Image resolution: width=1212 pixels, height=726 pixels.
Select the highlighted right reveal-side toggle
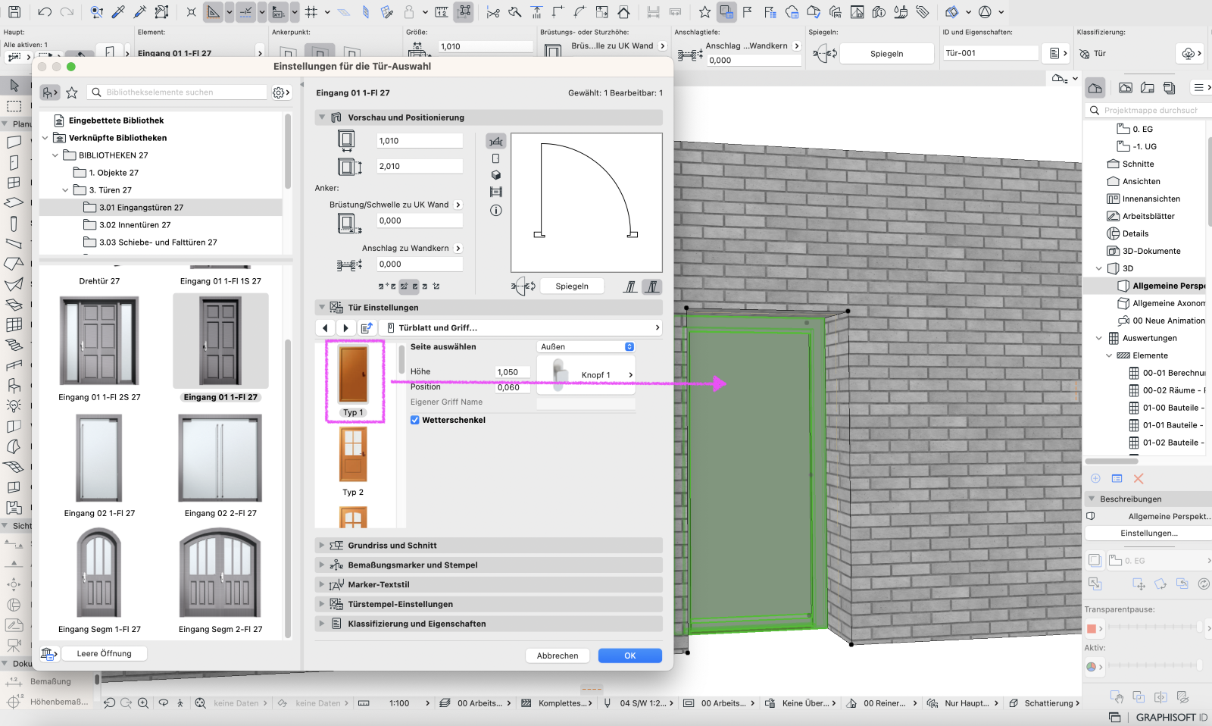(651, 286)
